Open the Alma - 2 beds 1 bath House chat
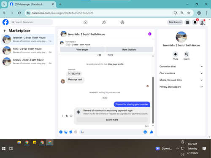211x158 pixels. click(28, 51)
